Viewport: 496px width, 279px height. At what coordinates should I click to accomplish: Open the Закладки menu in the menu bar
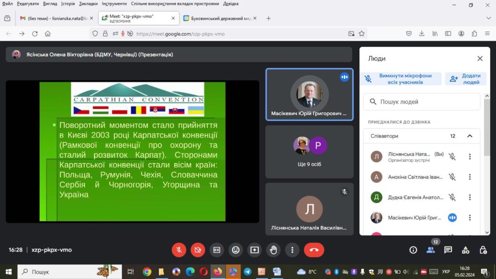coord(88,4)
